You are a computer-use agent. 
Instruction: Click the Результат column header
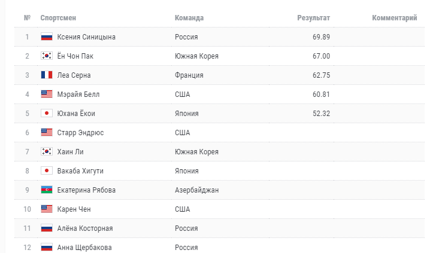(x=314, y=18)
